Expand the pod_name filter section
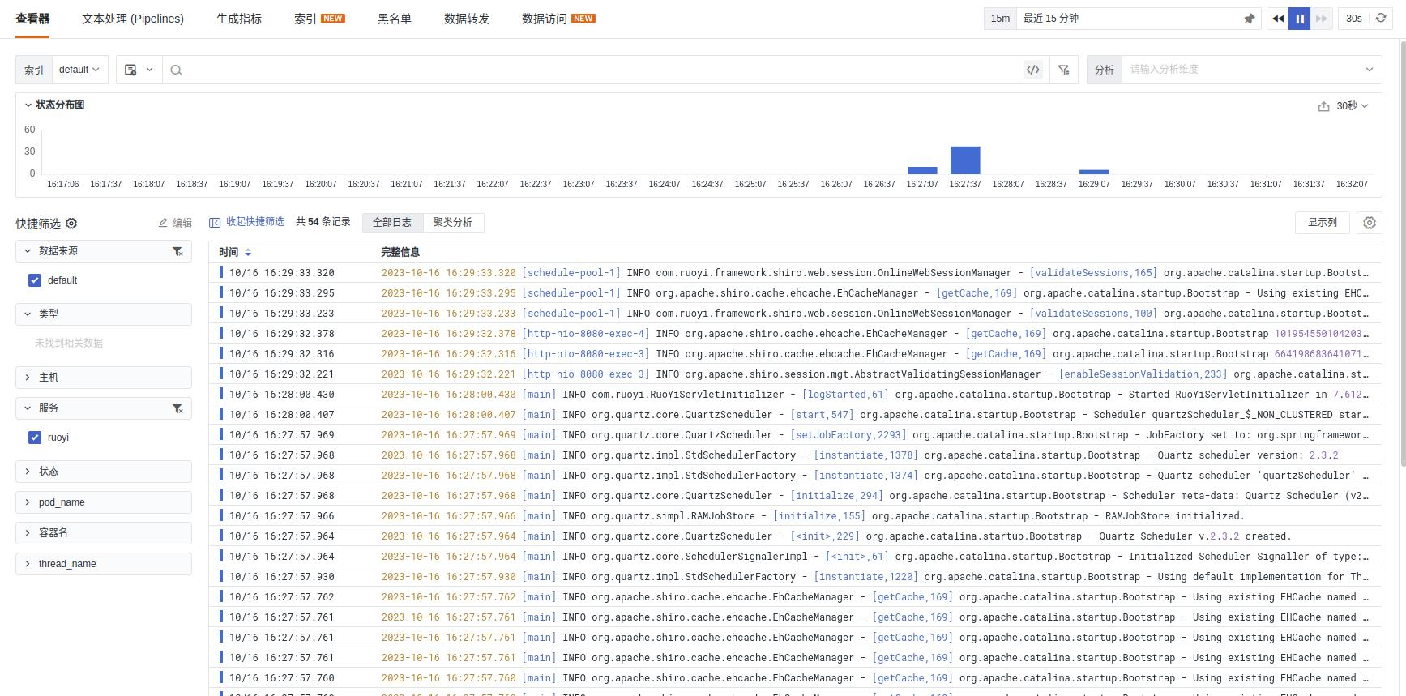Viewport: 1406px width, 696px height. [104, 502]
